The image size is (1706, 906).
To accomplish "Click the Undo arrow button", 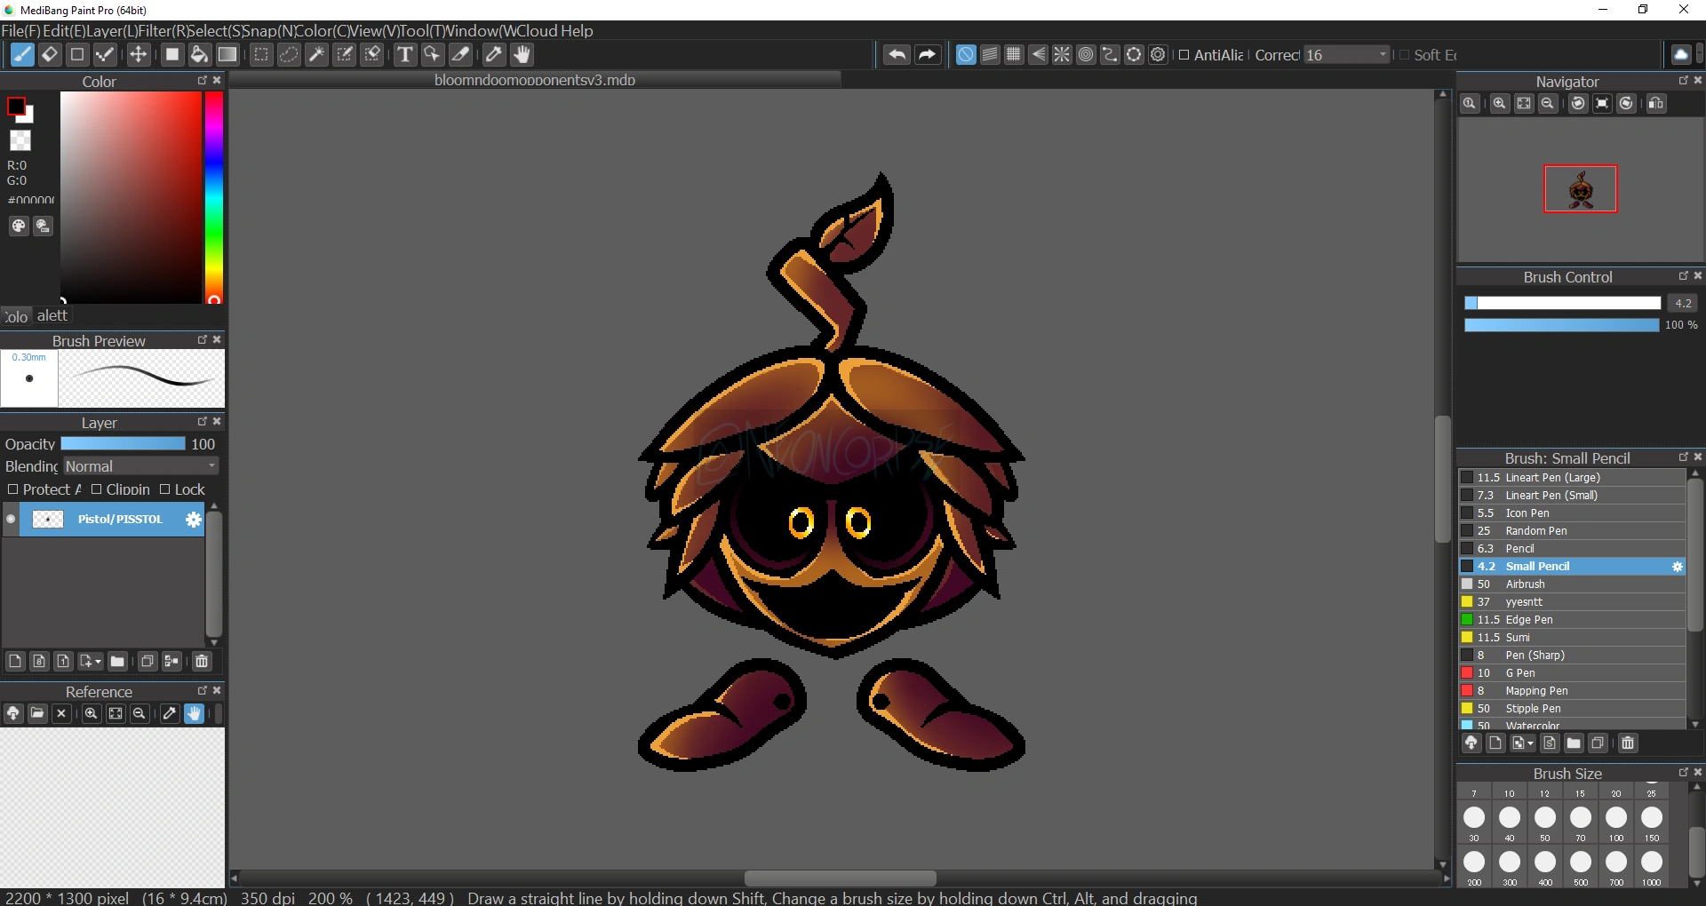I will tap(897, 55).
